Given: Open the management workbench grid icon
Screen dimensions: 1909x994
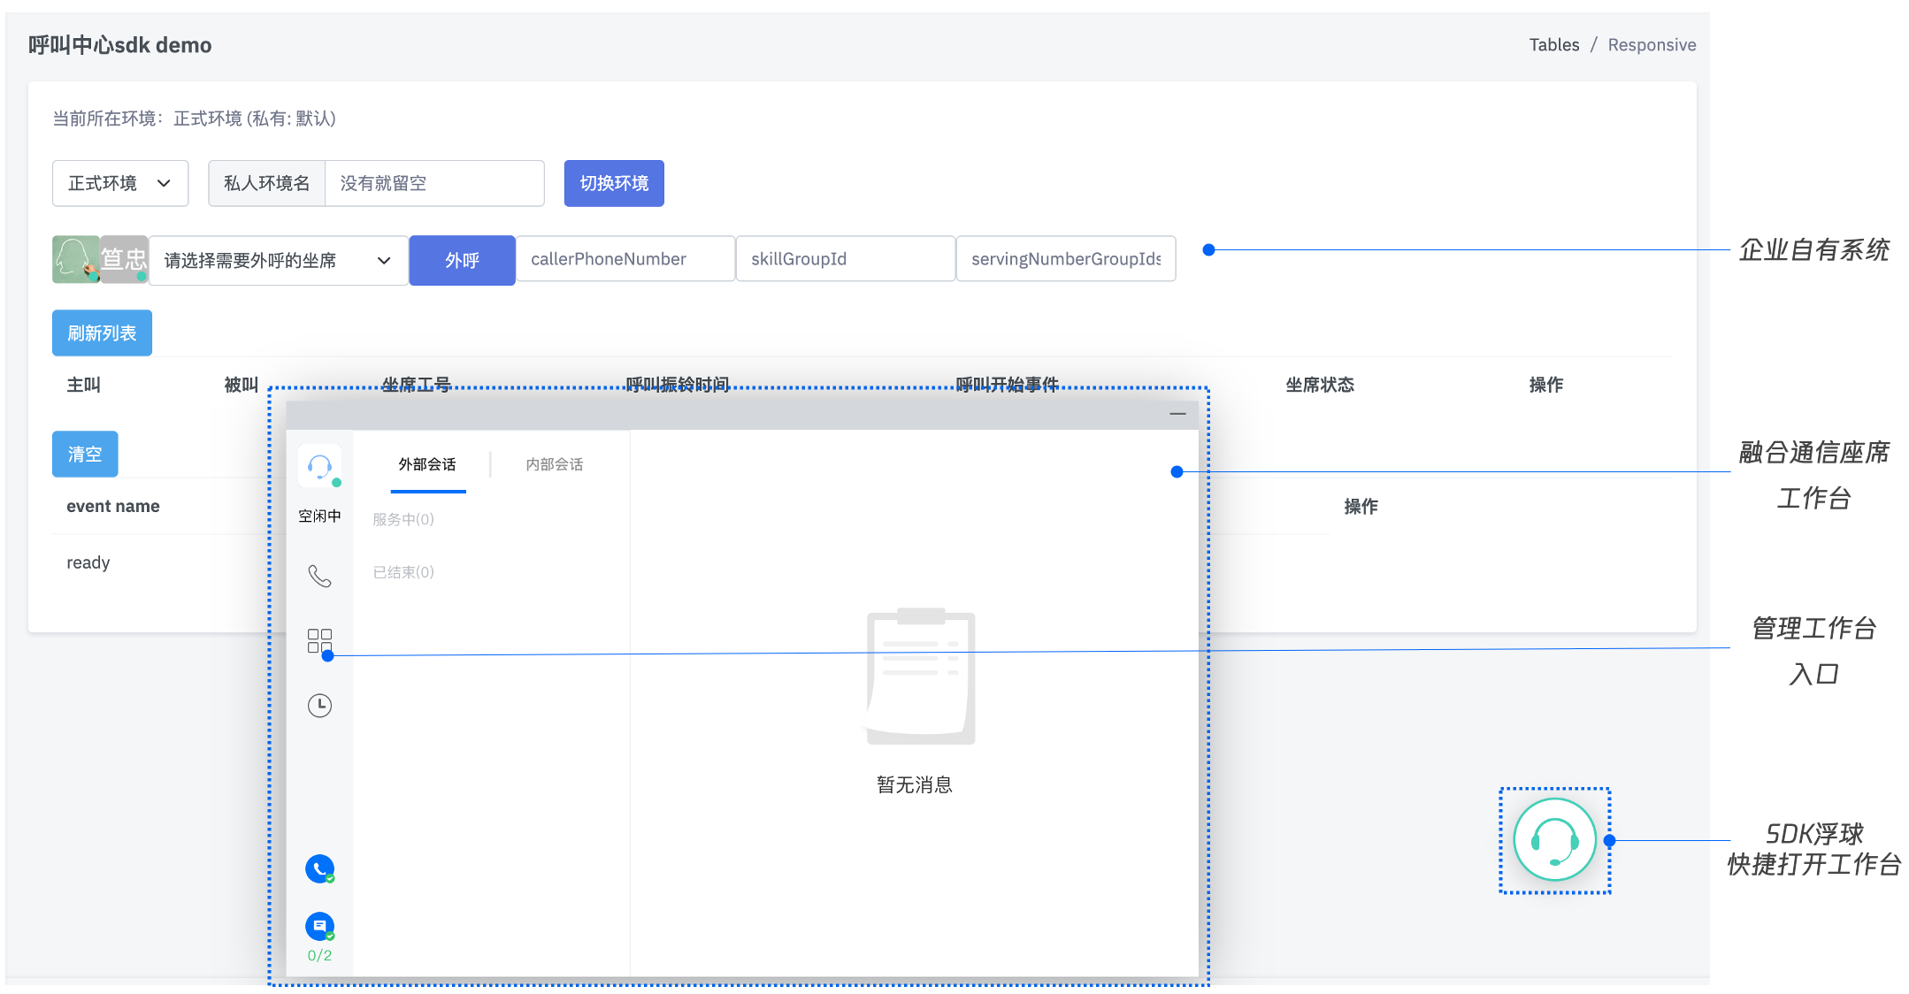Looking at the screenshot, I should [x=319, y=640].
